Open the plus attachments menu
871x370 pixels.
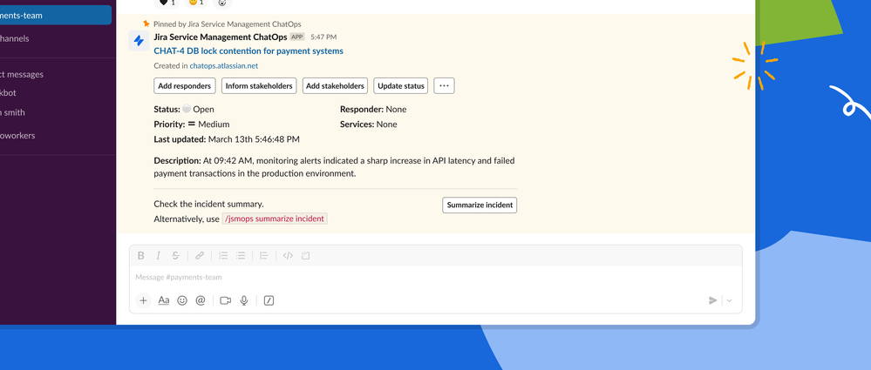coord(143,300)
